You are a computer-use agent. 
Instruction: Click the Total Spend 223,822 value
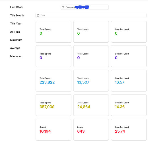(x=47, y=82)
